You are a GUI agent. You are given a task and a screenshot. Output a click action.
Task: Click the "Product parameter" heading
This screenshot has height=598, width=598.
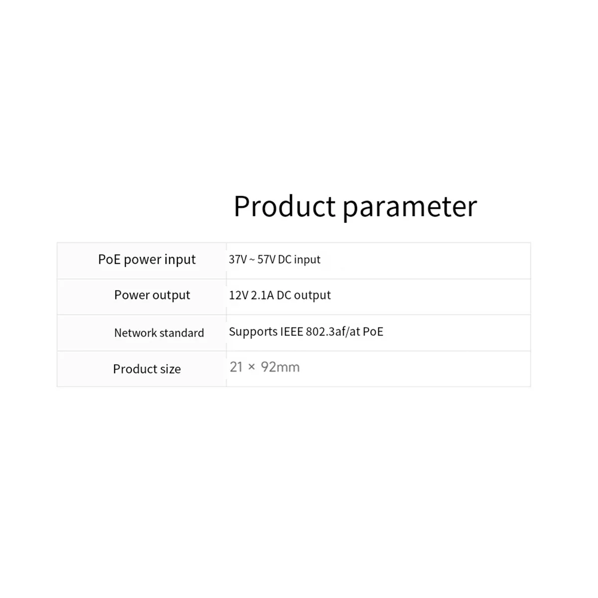click(x=355, y=206)
